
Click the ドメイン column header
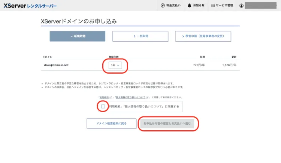tap(47, 57)
